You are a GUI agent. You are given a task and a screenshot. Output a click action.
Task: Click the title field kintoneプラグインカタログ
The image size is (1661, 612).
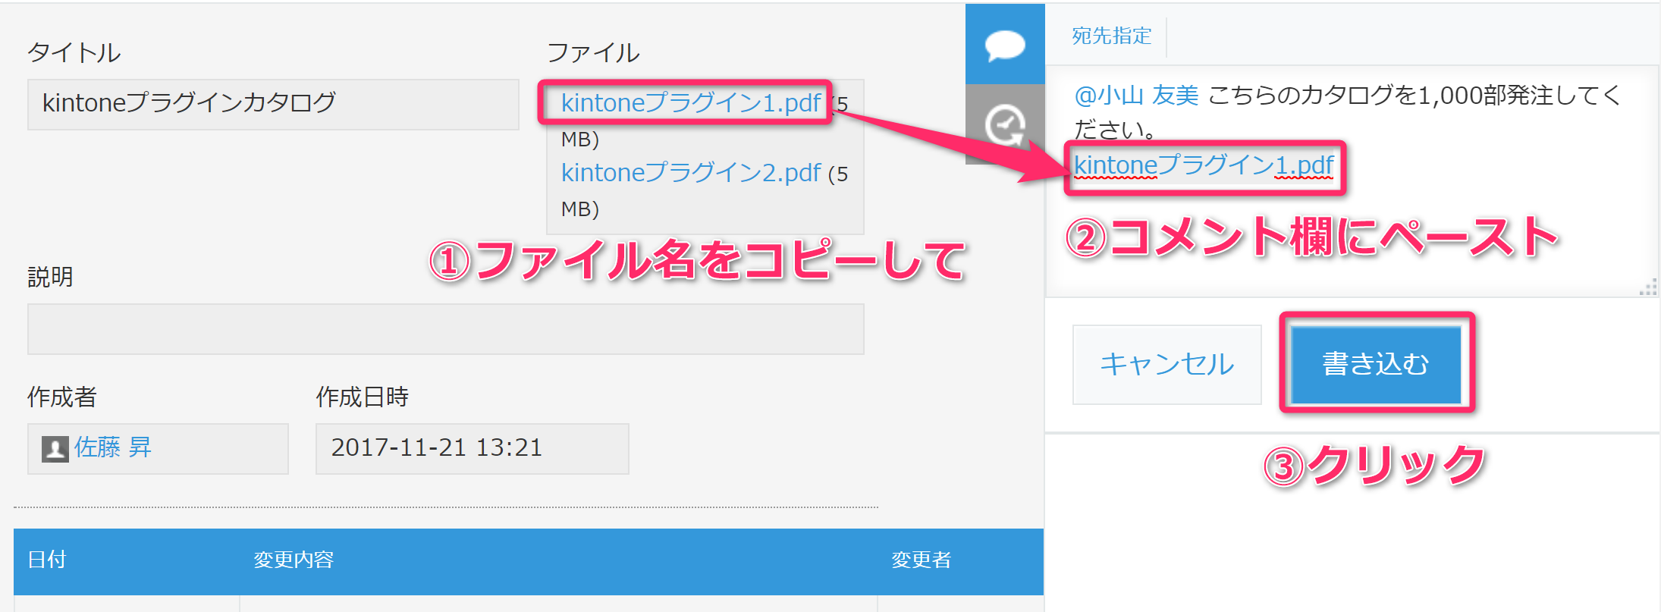click(x=273, y=104)
